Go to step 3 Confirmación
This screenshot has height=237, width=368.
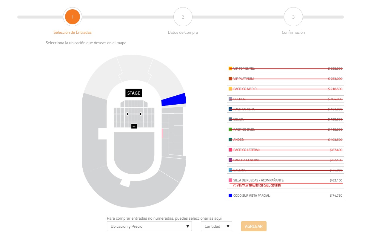click(x=293, y=17)
